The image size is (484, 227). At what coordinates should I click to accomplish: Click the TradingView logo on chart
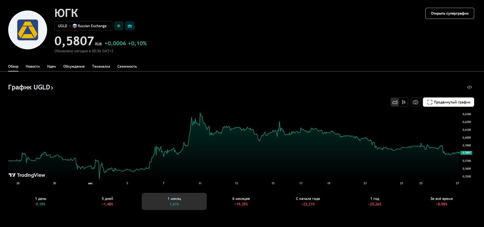(x=27, y=175)
